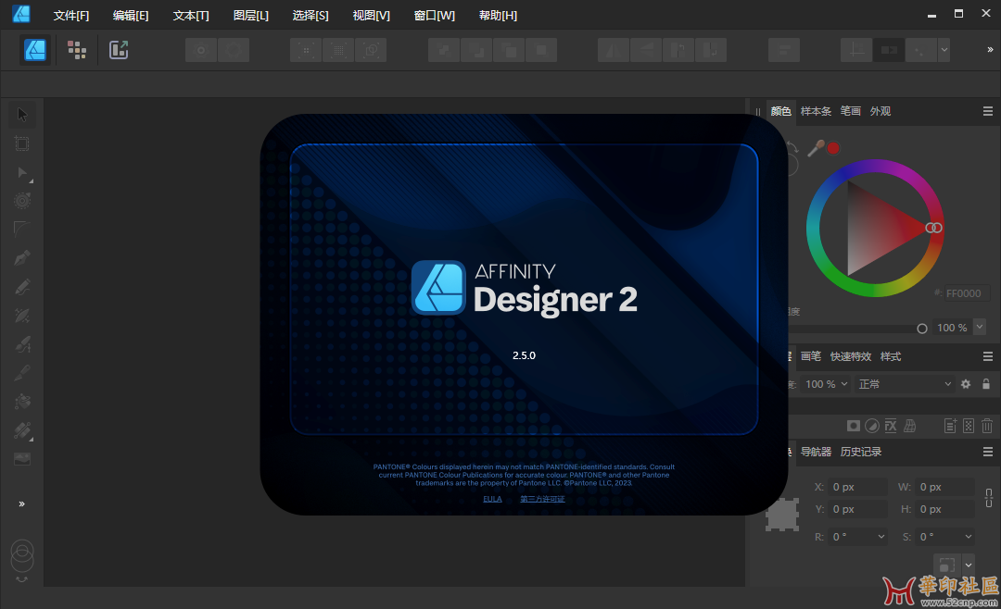Select the Fill bucket tool
Viewport: 1001px width, 609px height.
tap(21, 402)
